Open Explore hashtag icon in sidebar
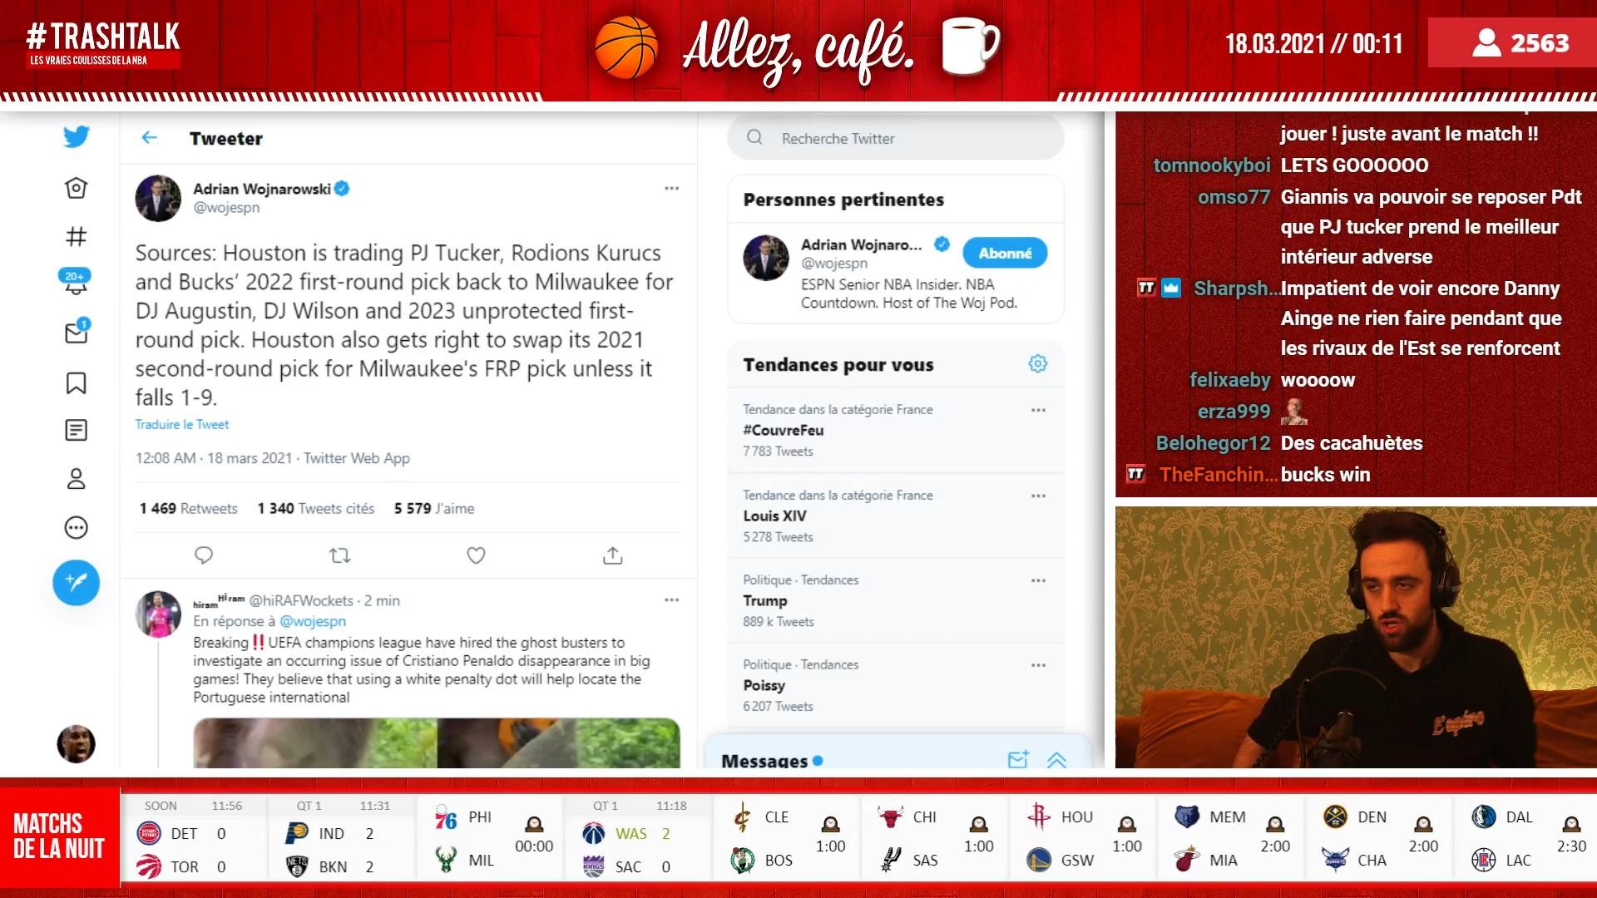This screenshot has width=1597, height=898. (76, 237)
